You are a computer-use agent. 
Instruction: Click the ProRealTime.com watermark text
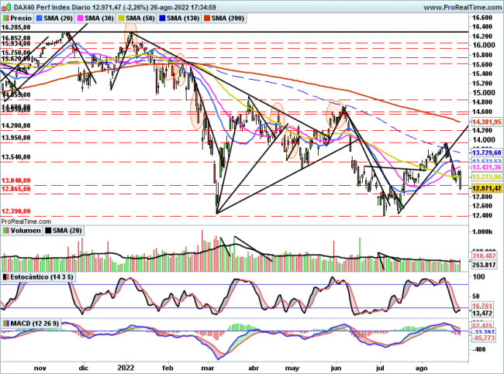(x=25, y=221)
